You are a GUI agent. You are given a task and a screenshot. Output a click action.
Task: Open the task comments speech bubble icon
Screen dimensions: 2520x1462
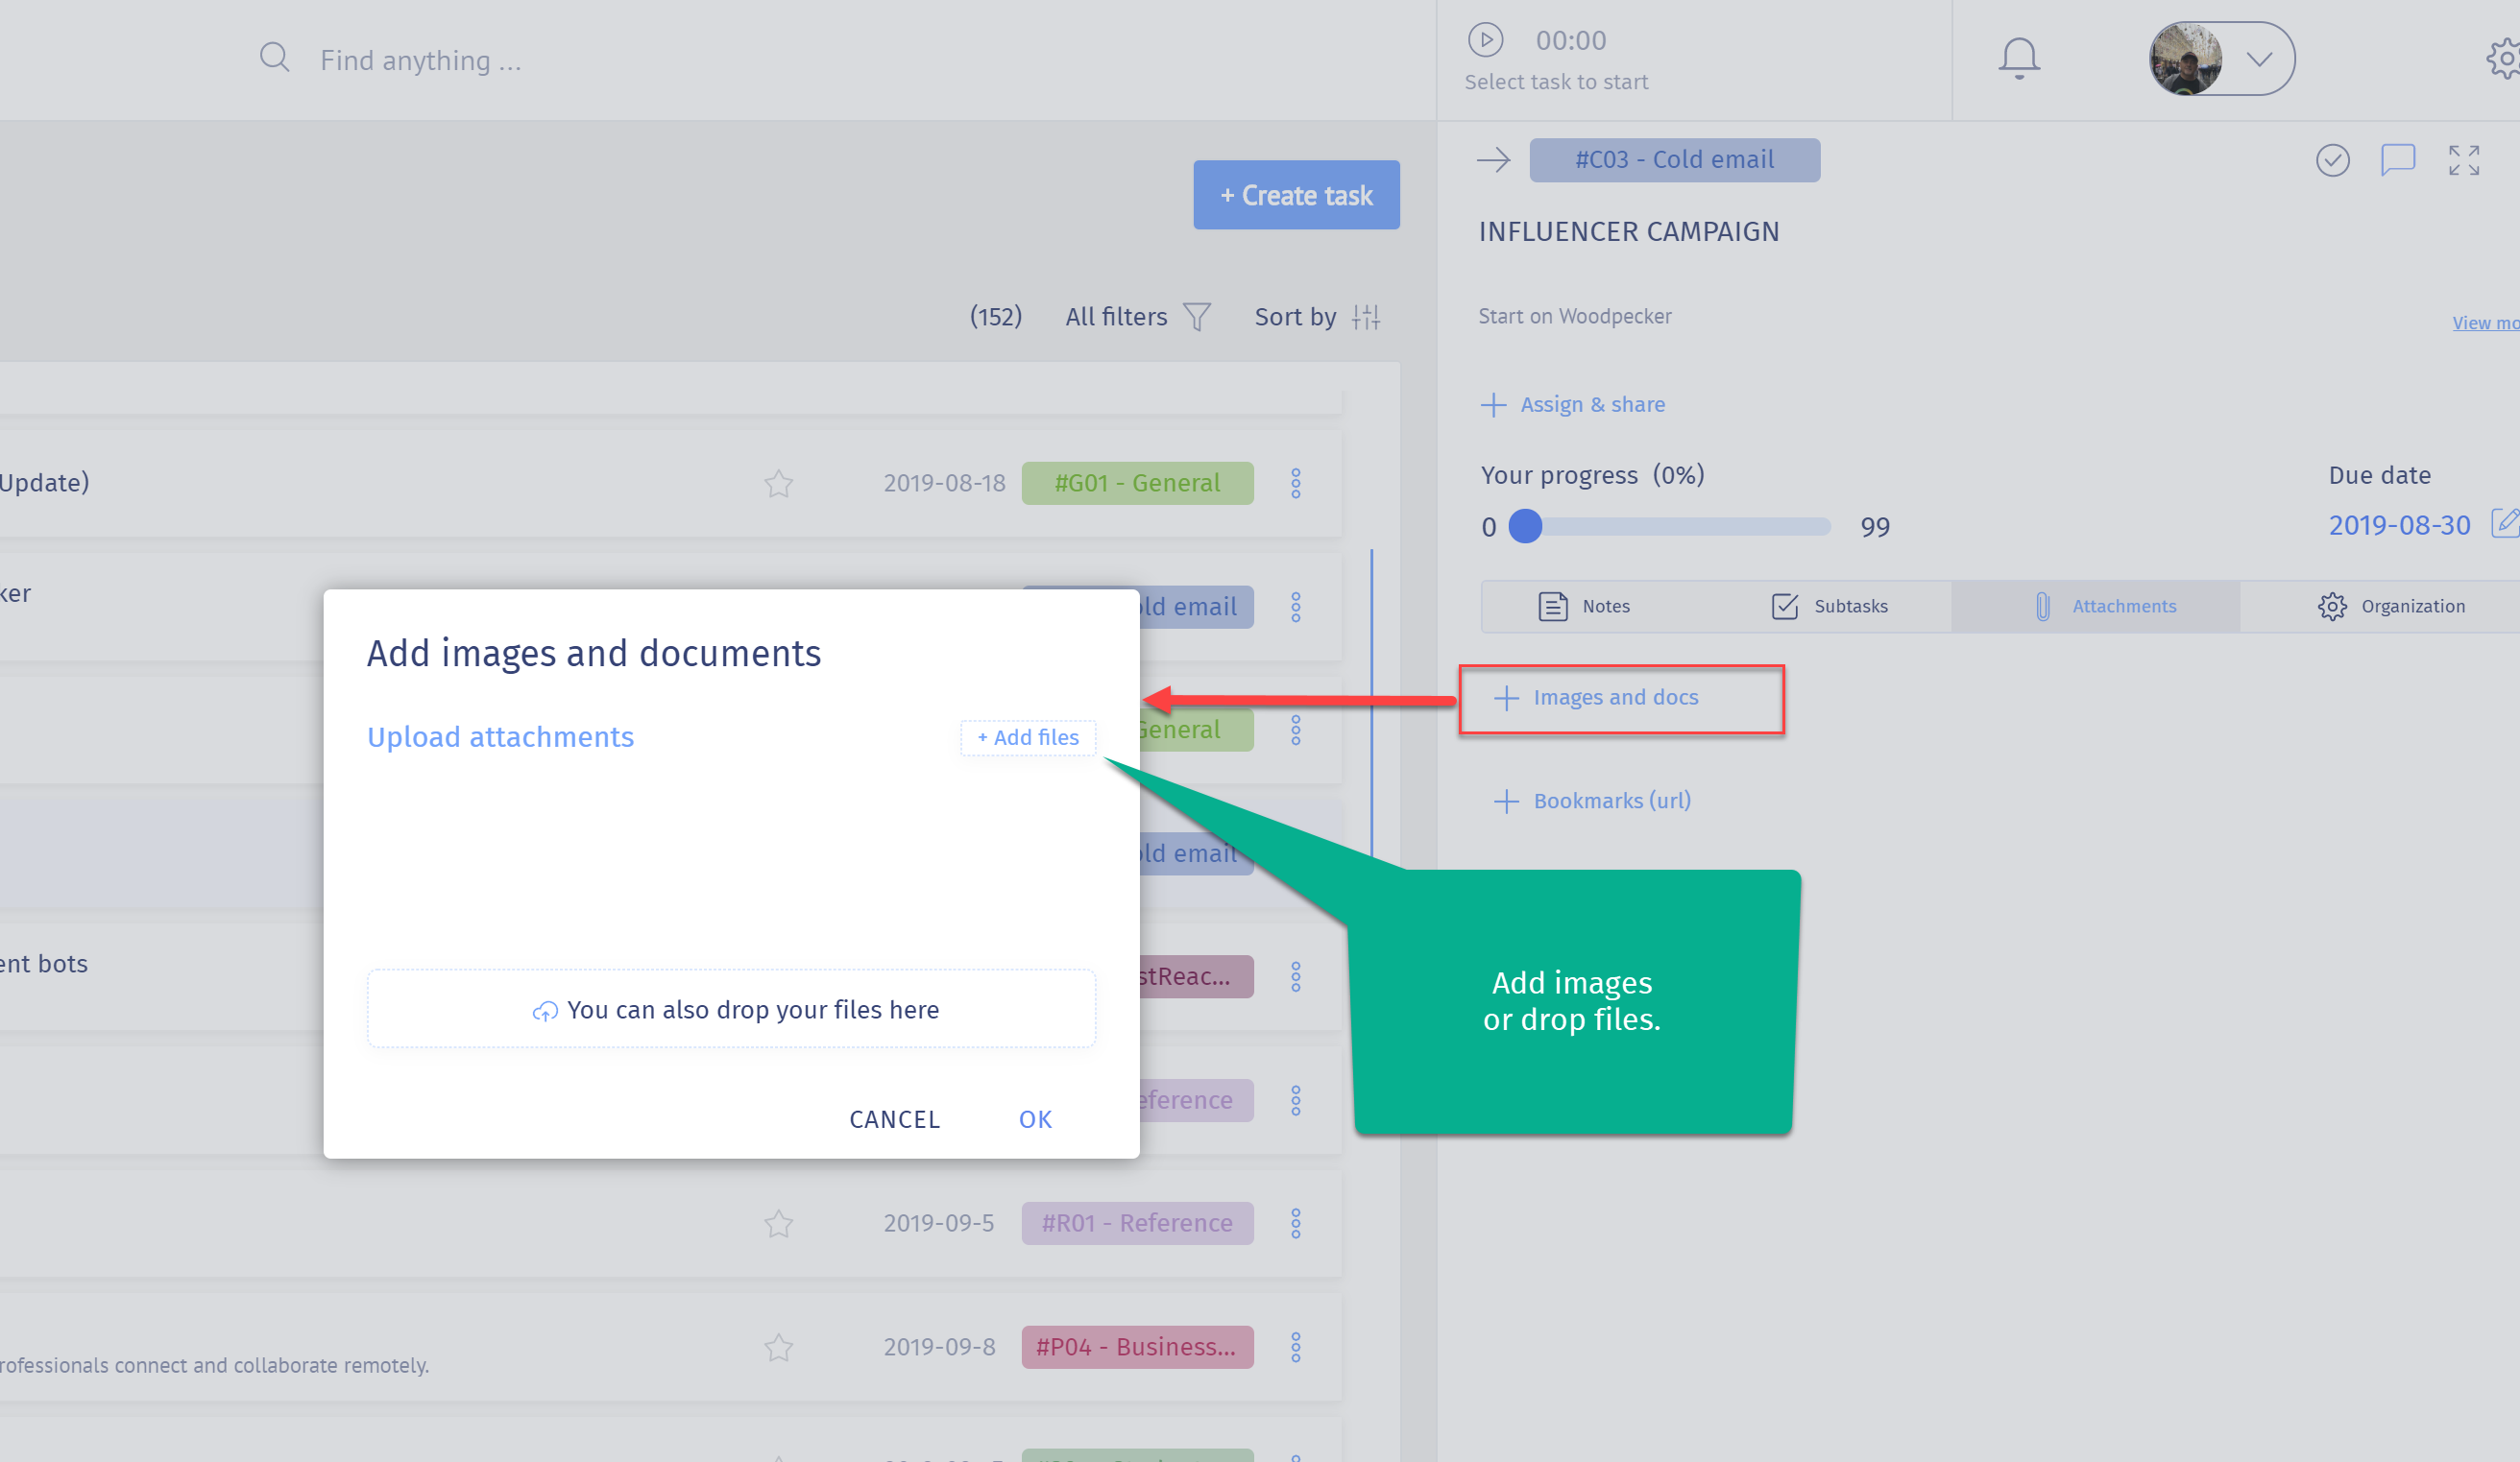(x=2397, y=160)
